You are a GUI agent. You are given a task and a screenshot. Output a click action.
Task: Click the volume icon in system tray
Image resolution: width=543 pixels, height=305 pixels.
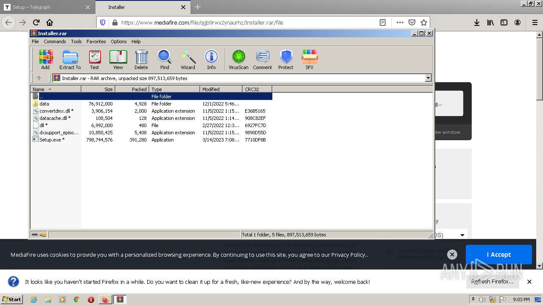pos(482,299)
